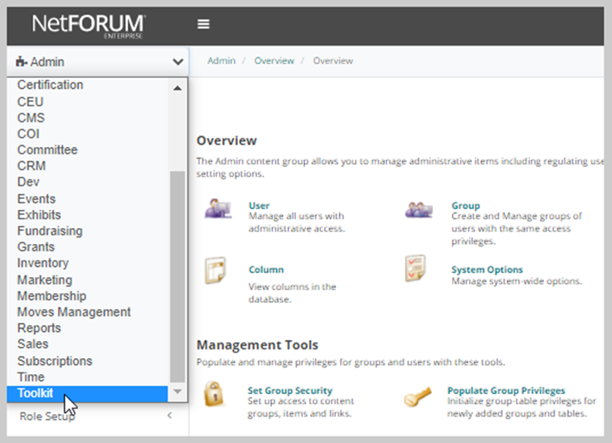The height and width of the screenshot is (443, 612).
Task: Pick Moves Management in the dropdown list
Action: 74,312
